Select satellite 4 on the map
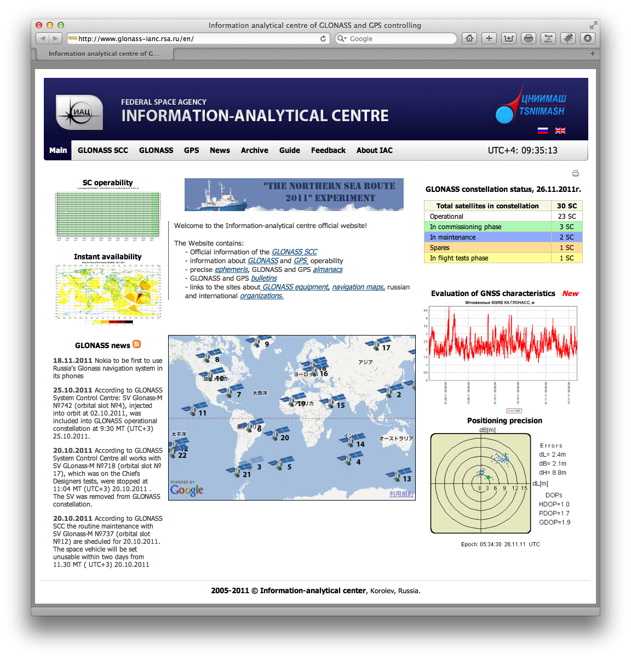 [x=350, y=458]
